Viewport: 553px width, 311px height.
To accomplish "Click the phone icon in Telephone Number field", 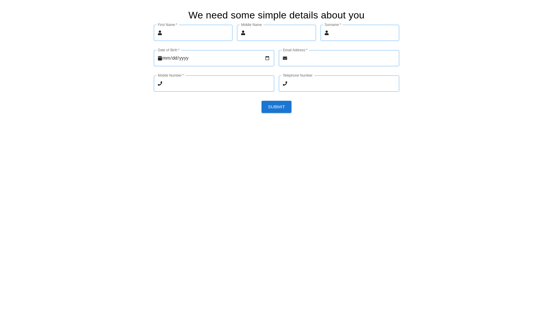I will coord(285,84).
